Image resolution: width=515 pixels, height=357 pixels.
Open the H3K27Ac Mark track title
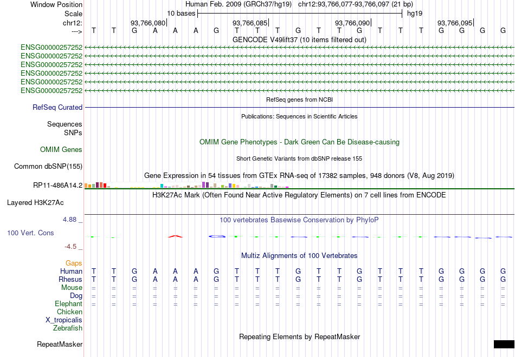click(x=299, y=195)
